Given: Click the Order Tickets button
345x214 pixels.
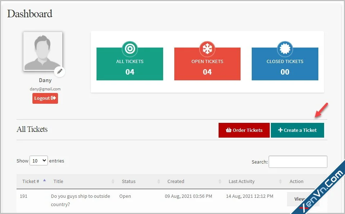Looking at the screenshot, I should pos(244,130).
